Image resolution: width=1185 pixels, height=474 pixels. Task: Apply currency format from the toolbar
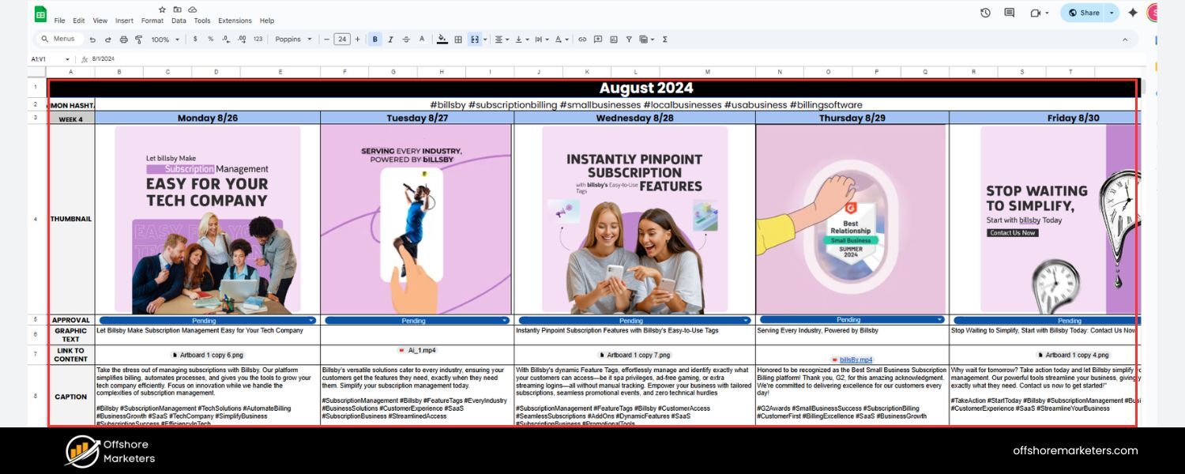pos(194,39)
